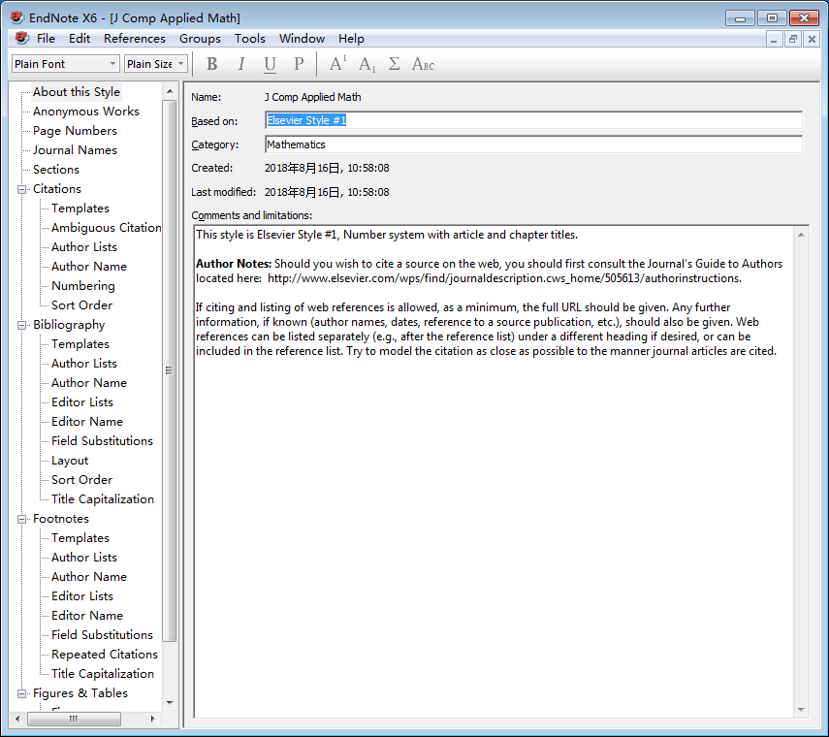Select Field Substitutions under Bibliography
This screenshot has width=829, height=737.
coord(102,441)
